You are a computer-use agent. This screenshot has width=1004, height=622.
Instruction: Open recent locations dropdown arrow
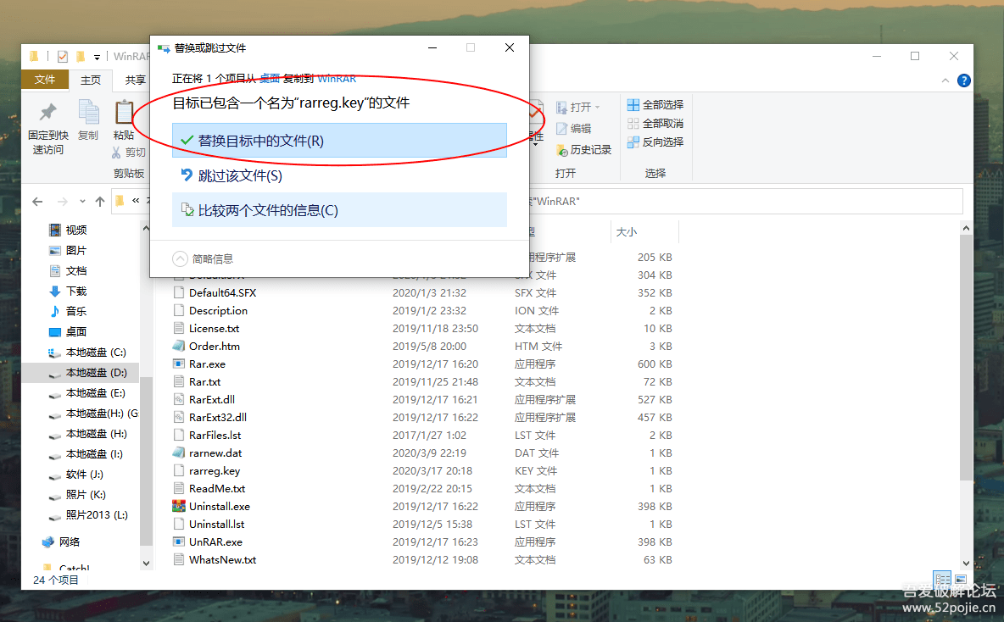click(82, 202)
